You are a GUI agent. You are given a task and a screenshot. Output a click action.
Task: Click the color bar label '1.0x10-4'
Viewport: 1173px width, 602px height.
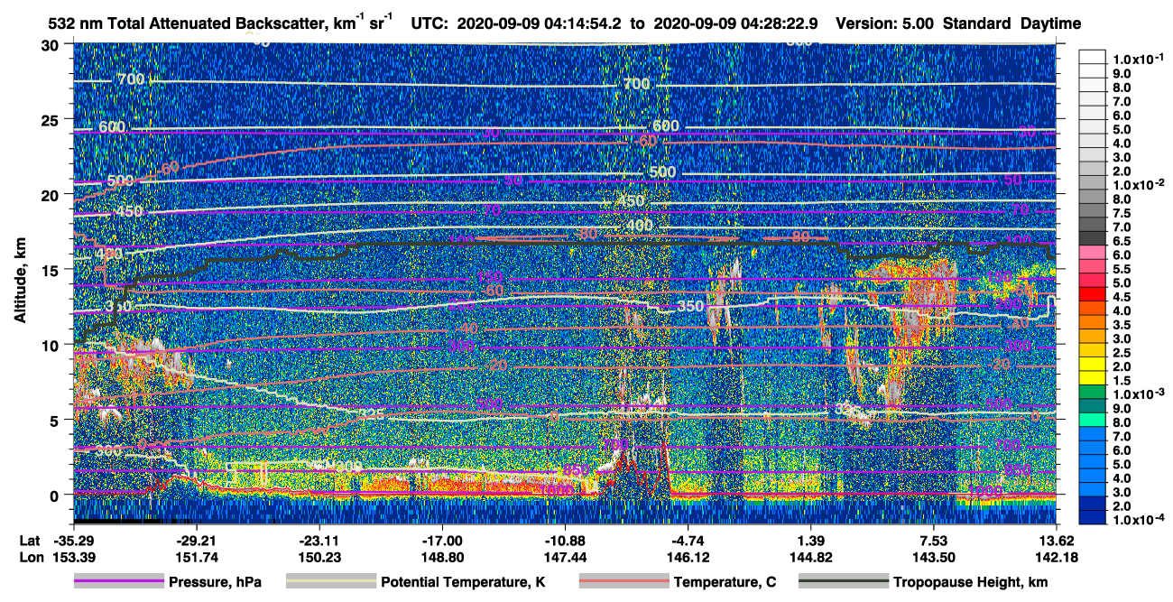tap(1137, 519)
